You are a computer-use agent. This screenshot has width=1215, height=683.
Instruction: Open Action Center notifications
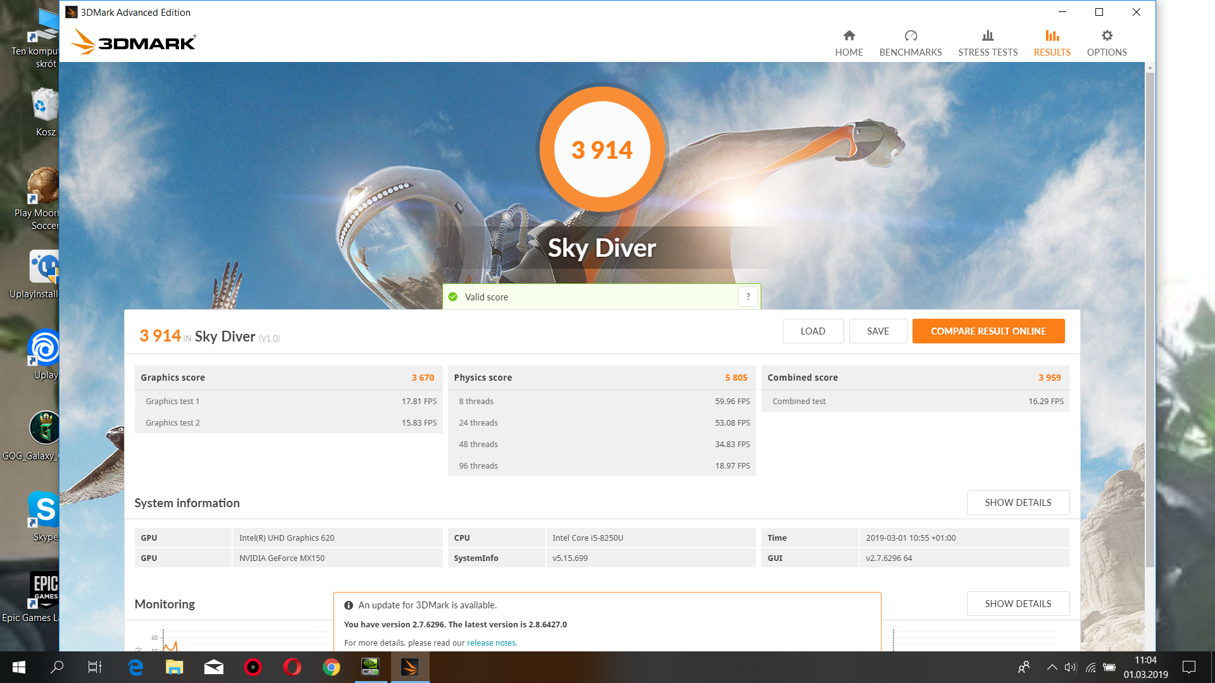point(1189,667)
